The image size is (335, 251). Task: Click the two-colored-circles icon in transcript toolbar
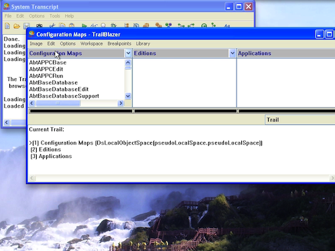pyautogui.click(x=168, y=25)
